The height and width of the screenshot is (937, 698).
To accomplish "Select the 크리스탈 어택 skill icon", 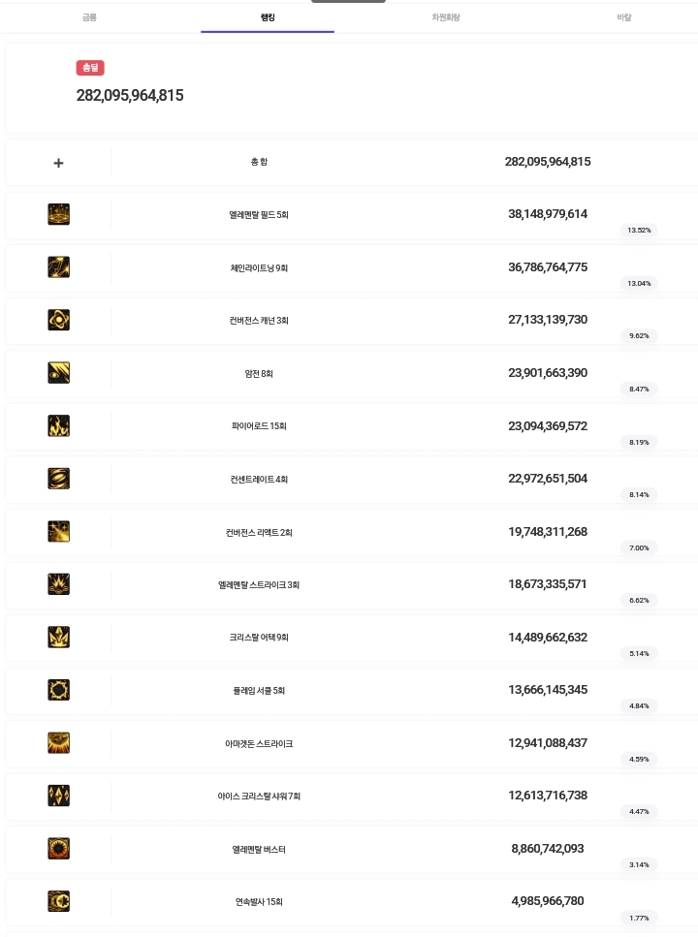I will pos(58,638).
